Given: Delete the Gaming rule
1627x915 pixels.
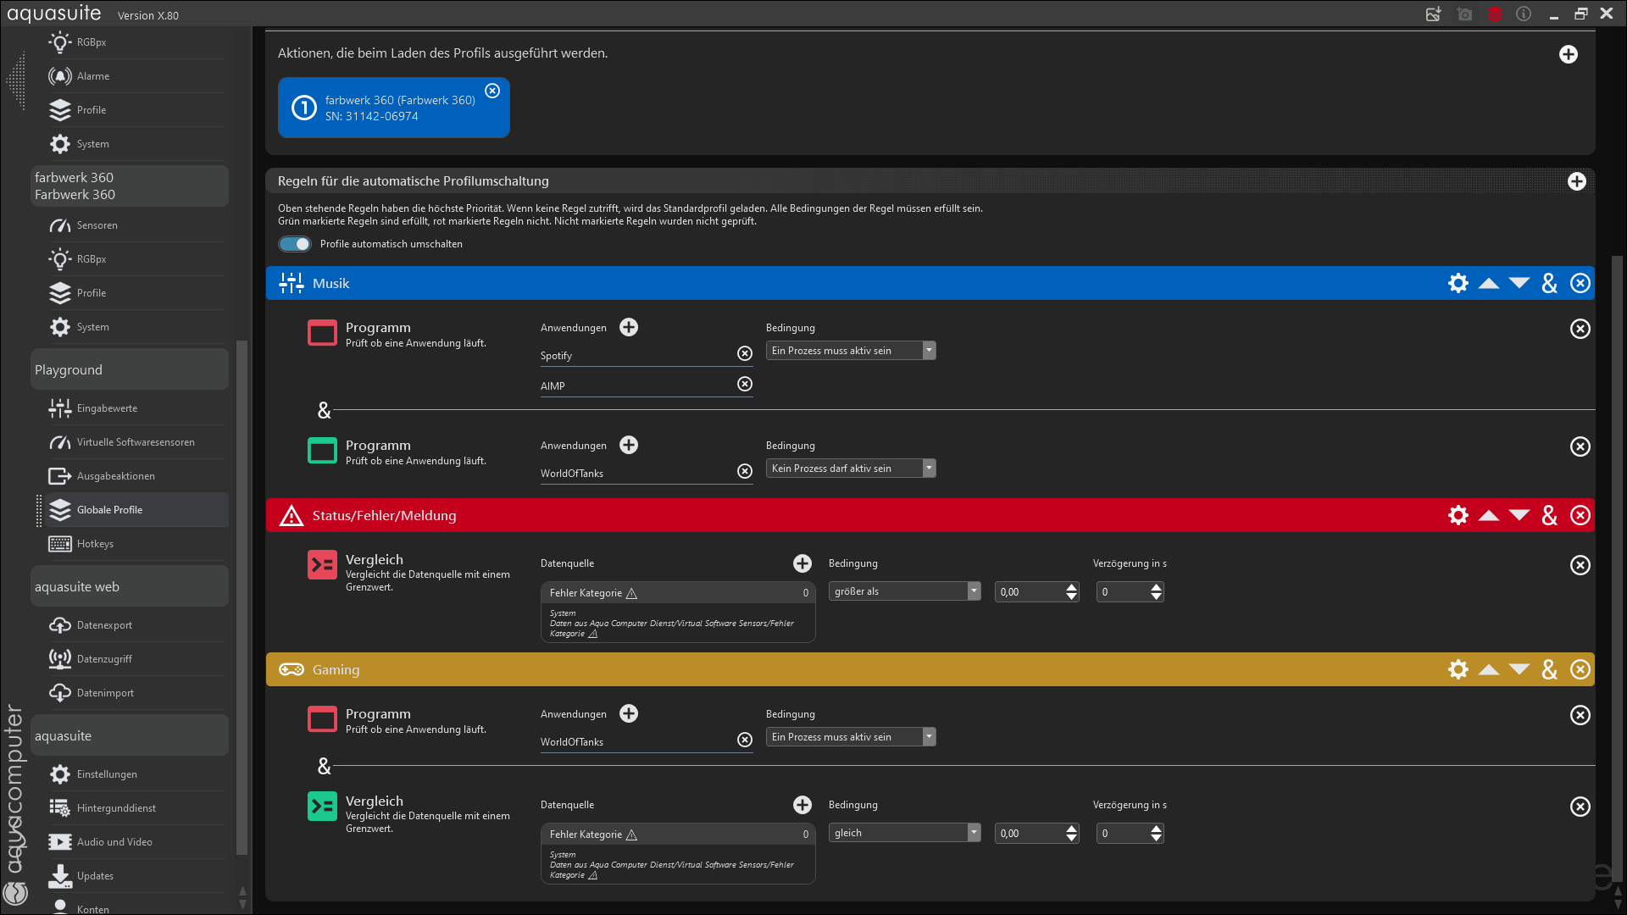Looking at the screenshot, I should click(x=1580, y=669).
